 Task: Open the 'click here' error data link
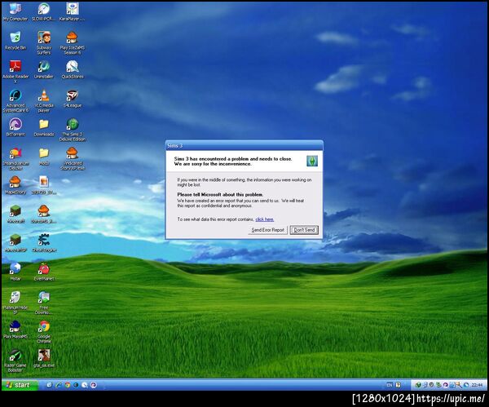[x=264, y=219]
